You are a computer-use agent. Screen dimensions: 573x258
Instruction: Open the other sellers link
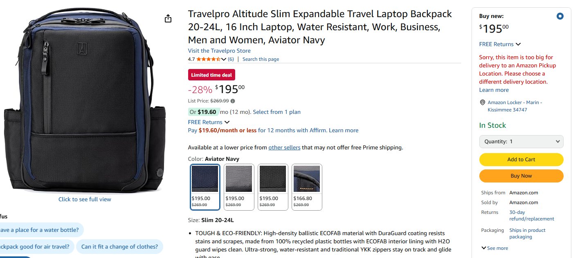point(284,147)
